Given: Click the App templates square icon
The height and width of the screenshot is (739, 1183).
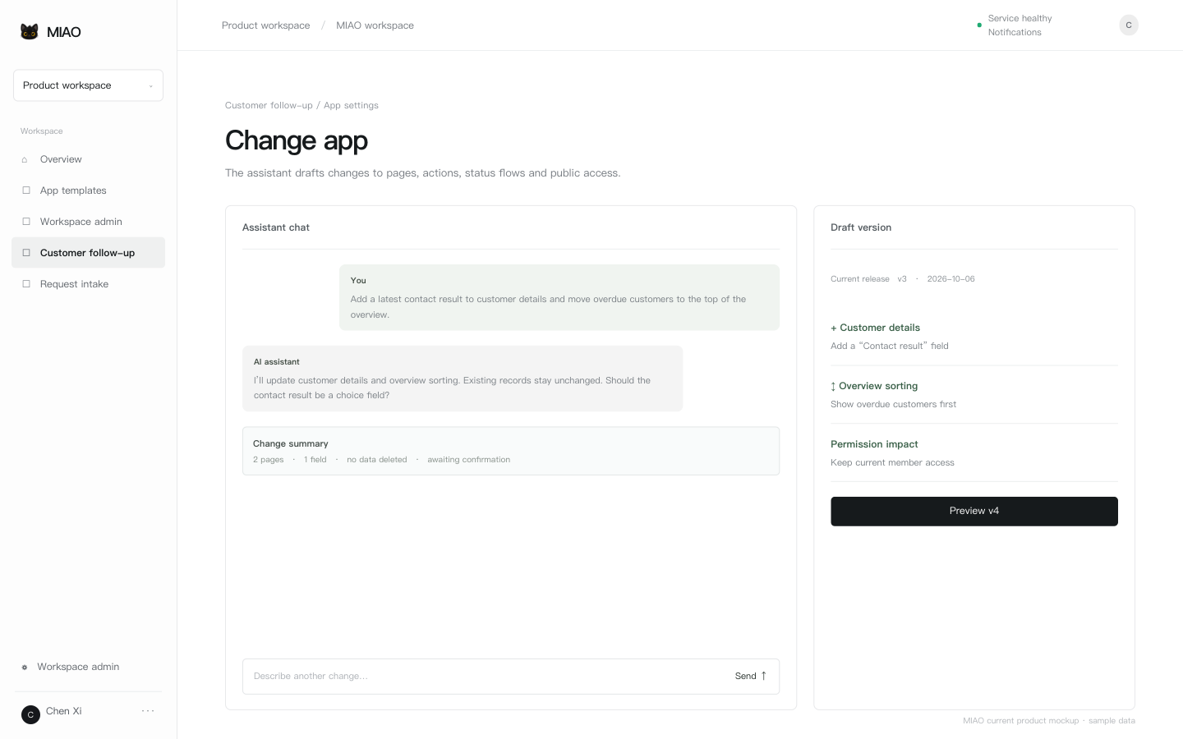Looking at the screenshot, I should [x=25, y=190].
